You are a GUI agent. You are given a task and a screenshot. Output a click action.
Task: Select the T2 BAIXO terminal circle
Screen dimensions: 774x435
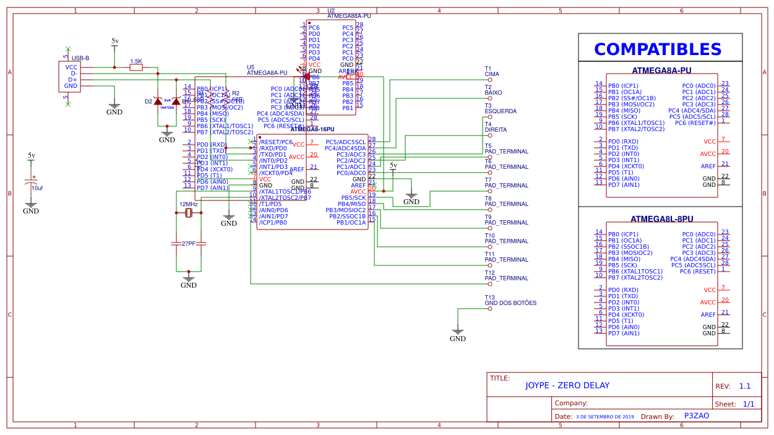tap(489, 97)
